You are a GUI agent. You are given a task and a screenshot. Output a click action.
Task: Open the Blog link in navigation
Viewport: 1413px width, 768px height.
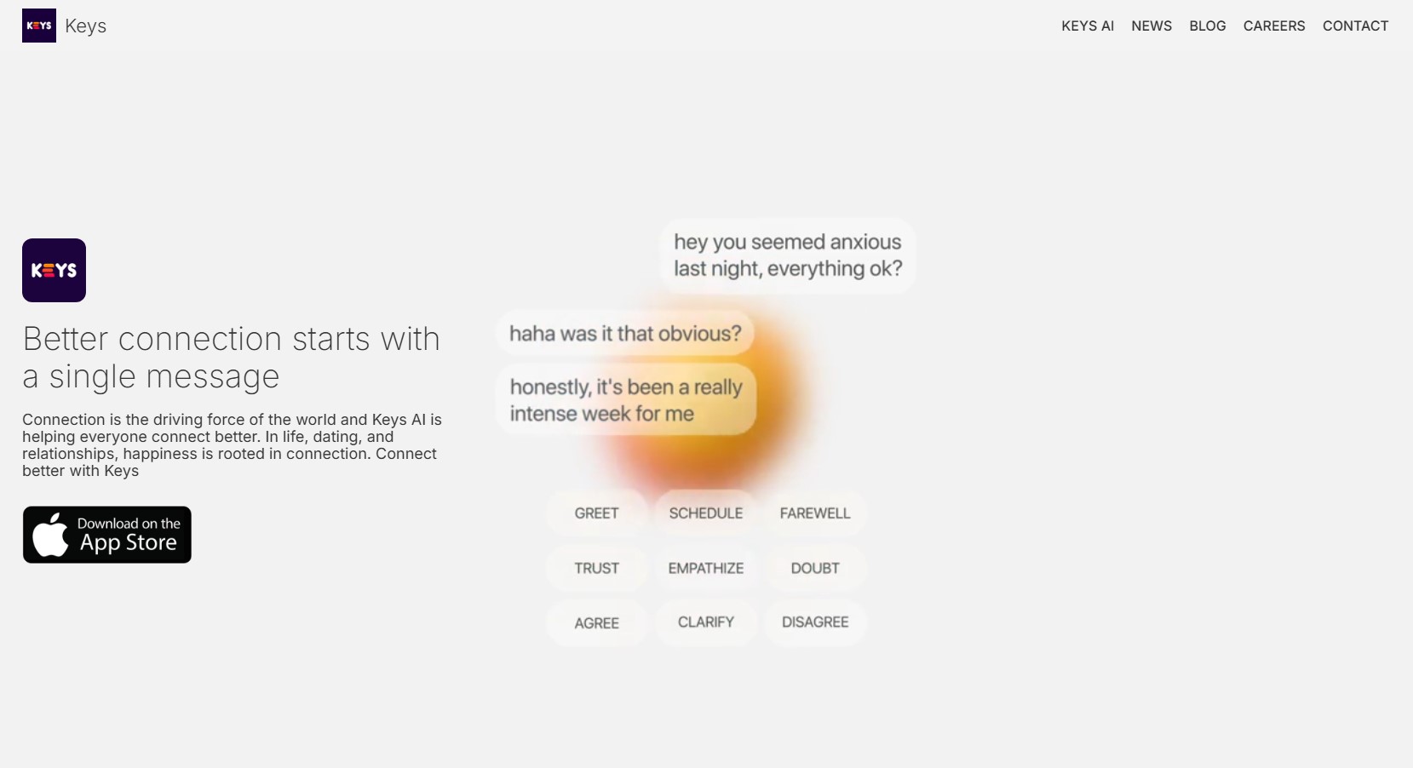1207,26
